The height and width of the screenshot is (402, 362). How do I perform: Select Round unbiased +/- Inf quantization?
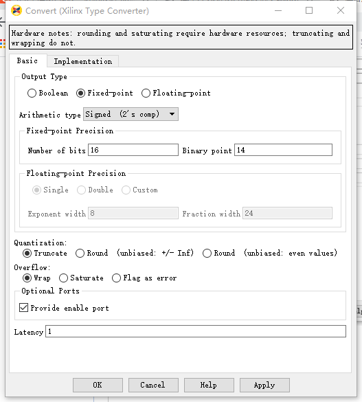tap(80, 254)
